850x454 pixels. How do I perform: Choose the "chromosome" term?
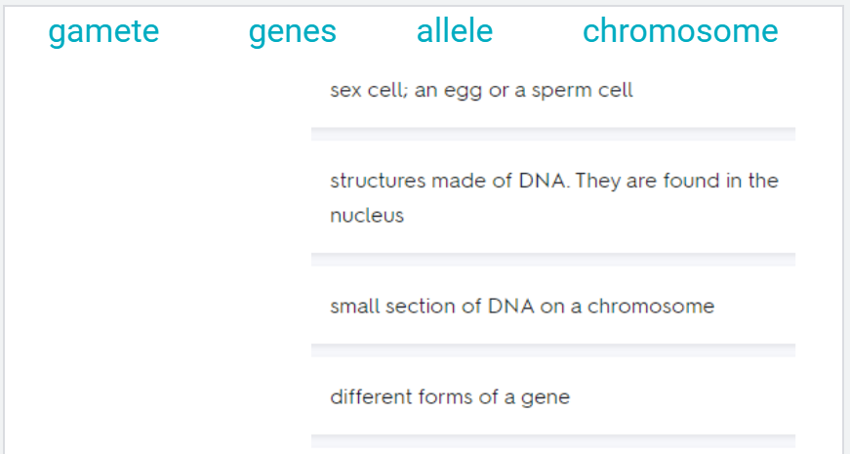point(680,31)
